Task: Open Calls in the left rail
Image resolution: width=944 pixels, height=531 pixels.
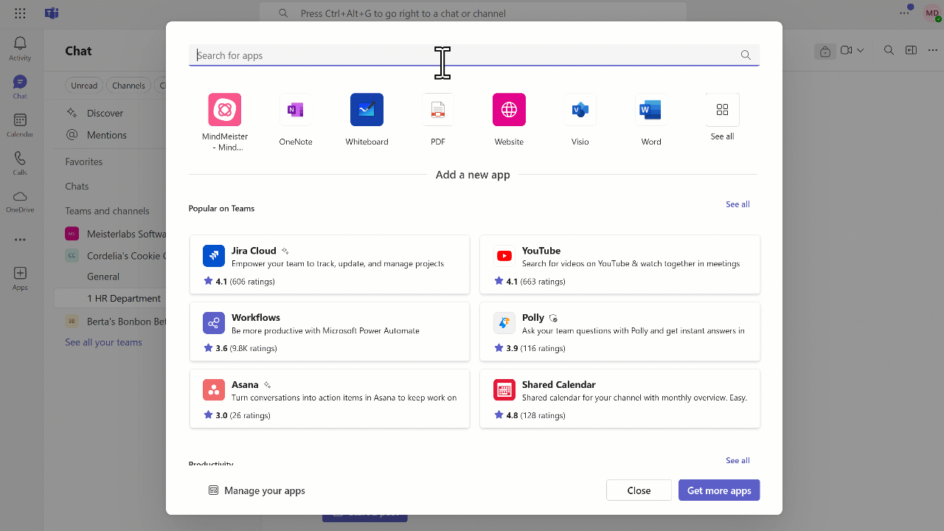Action: point(20,164)
